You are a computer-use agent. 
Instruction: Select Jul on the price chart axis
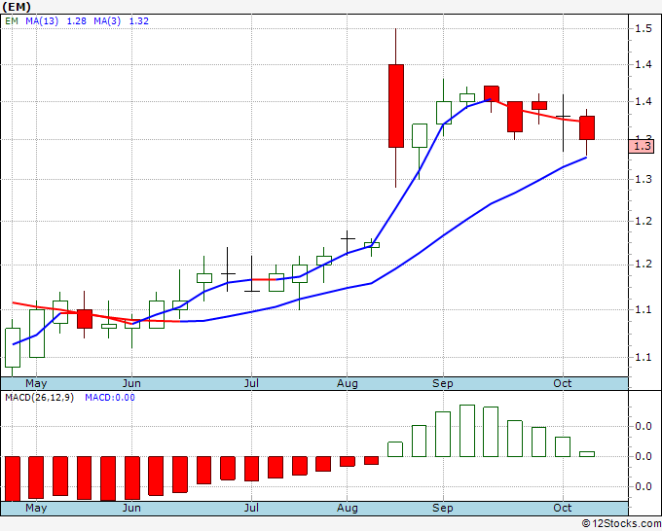click(251, 383)
